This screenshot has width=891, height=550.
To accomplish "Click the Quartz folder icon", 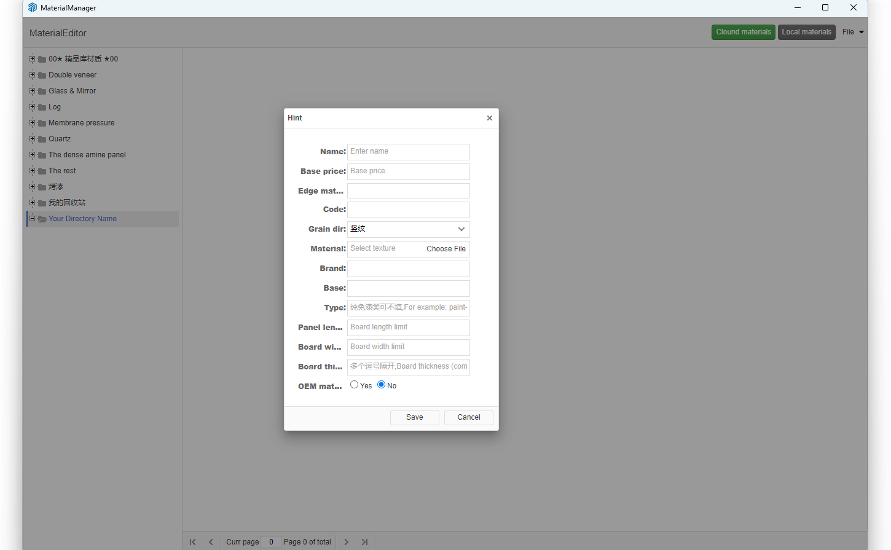I will point(42,139).
